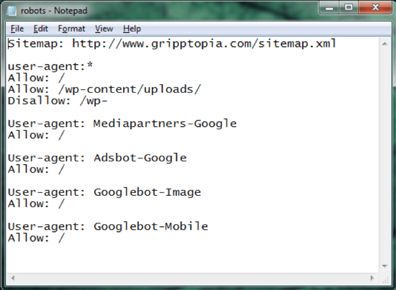
Task: Open the Format menu
Action: [x=71, y=29]
